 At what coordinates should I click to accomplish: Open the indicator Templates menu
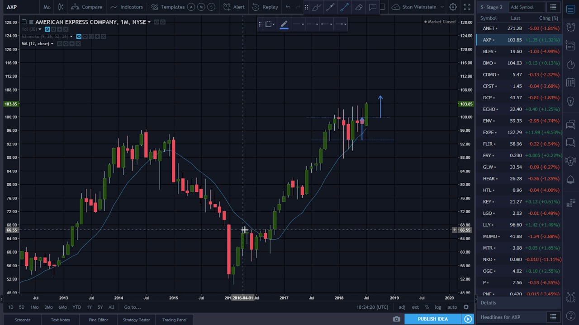tap(167, 7)
